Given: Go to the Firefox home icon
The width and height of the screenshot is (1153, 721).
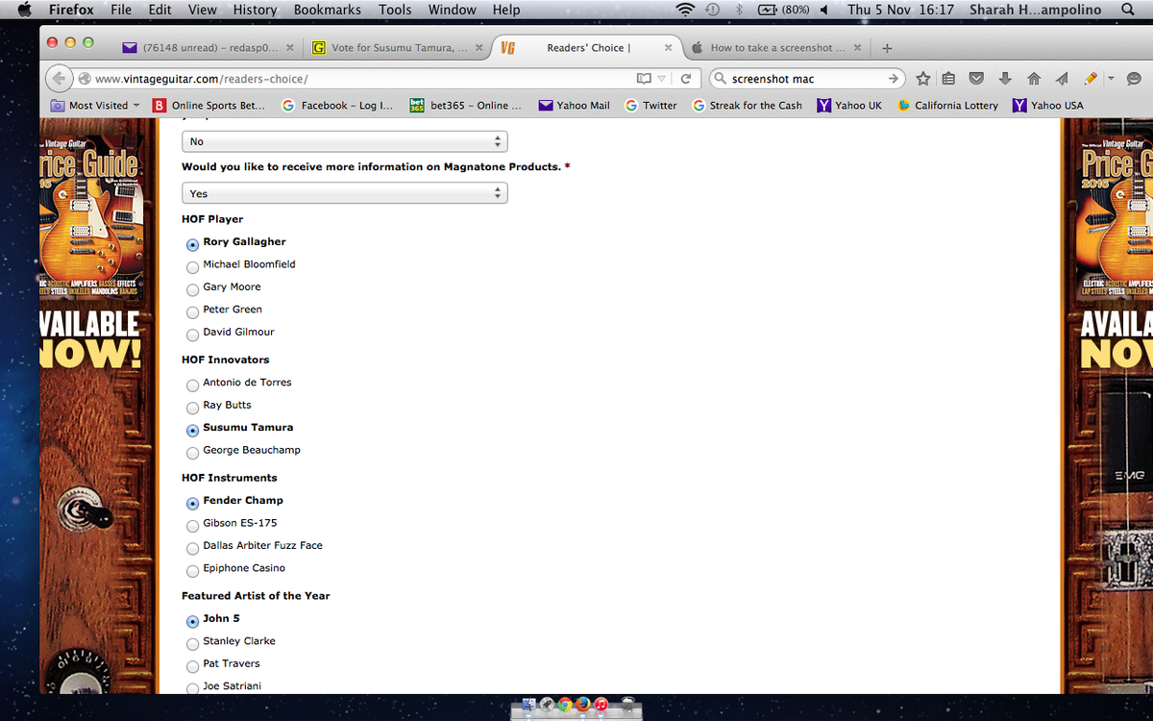Looking at the screenshot, I should (x=1034, y=79).
